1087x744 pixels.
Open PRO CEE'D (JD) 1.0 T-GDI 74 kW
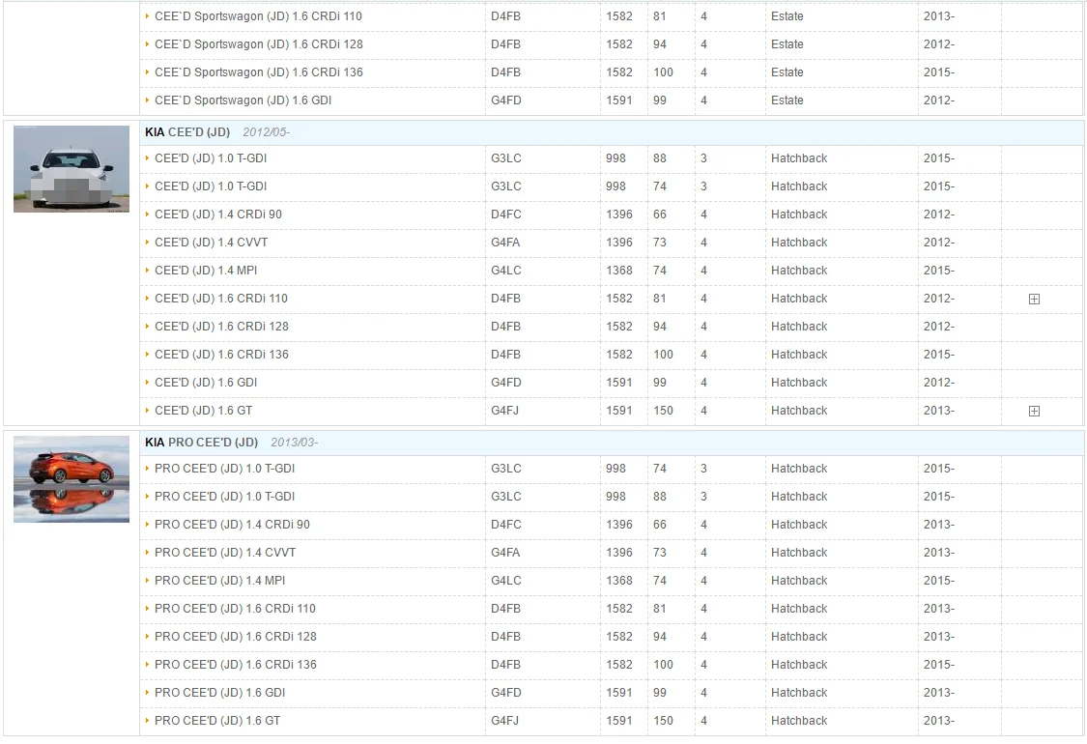tap(224, 469)
